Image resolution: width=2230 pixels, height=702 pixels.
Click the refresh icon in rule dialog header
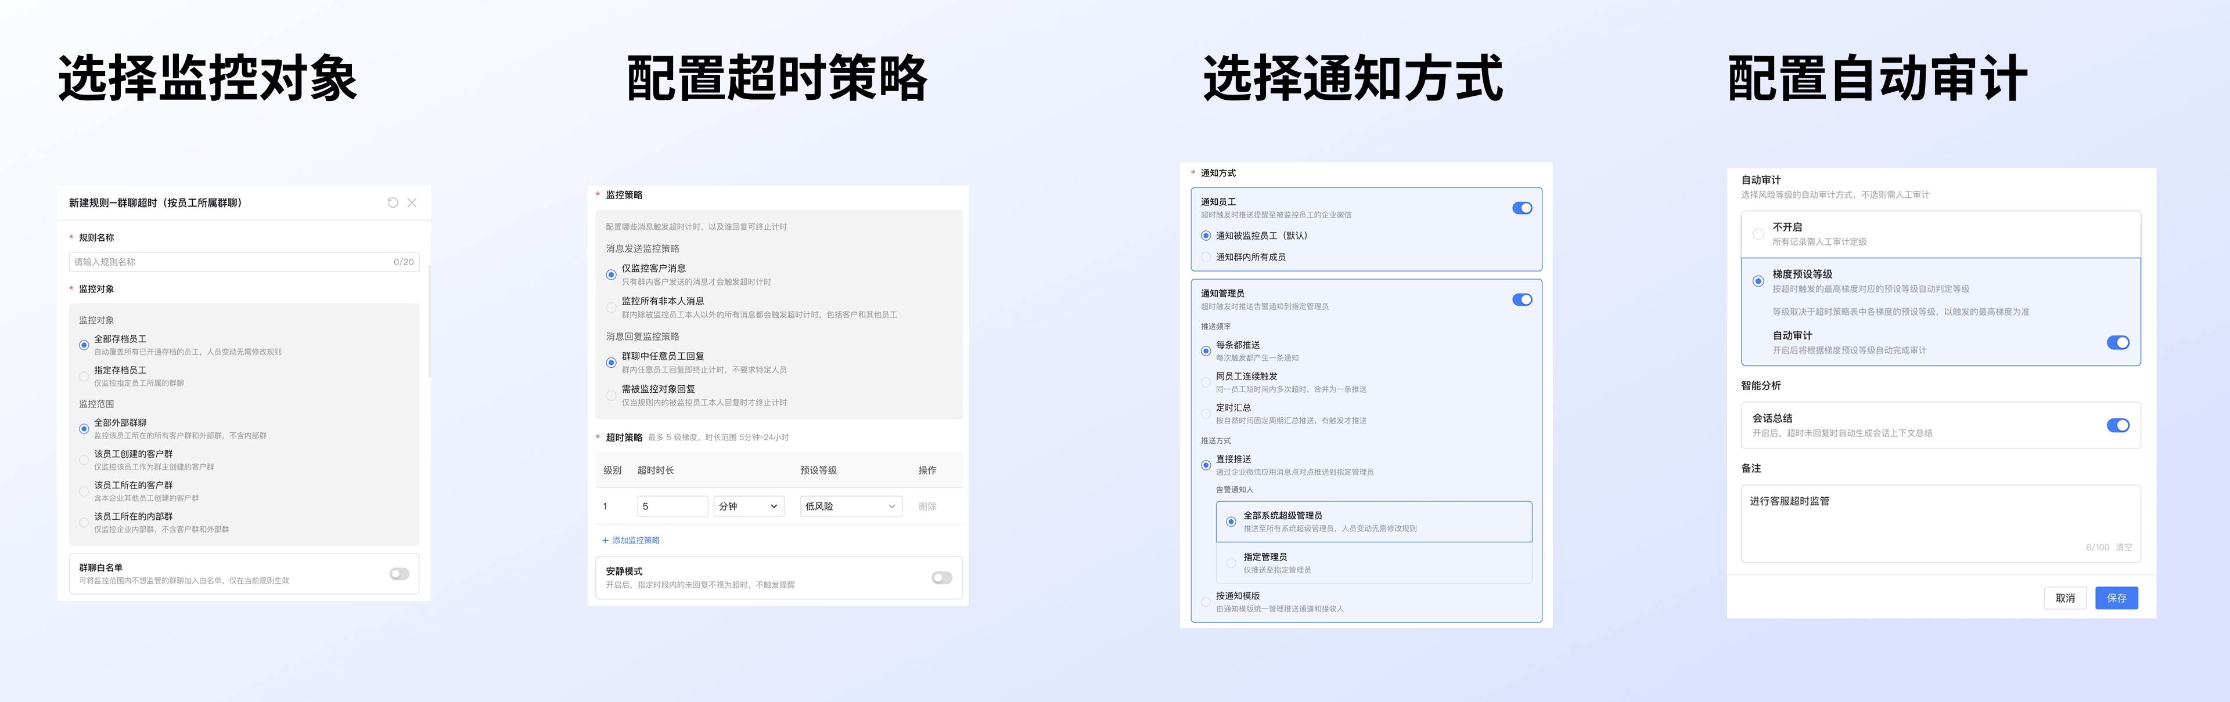(393, 202)
